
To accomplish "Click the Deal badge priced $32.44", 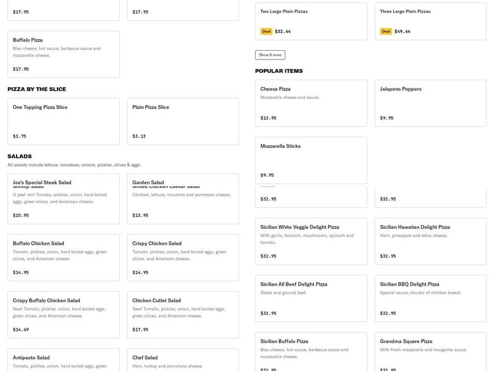I will (266, 32).
